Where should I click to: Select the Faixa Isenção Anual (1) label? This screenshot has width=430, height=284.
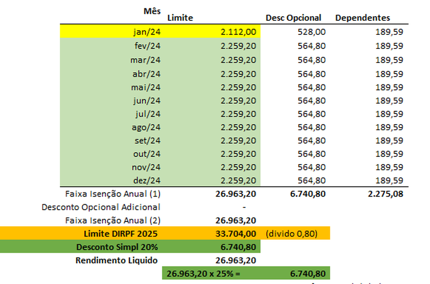pos(113,194)
